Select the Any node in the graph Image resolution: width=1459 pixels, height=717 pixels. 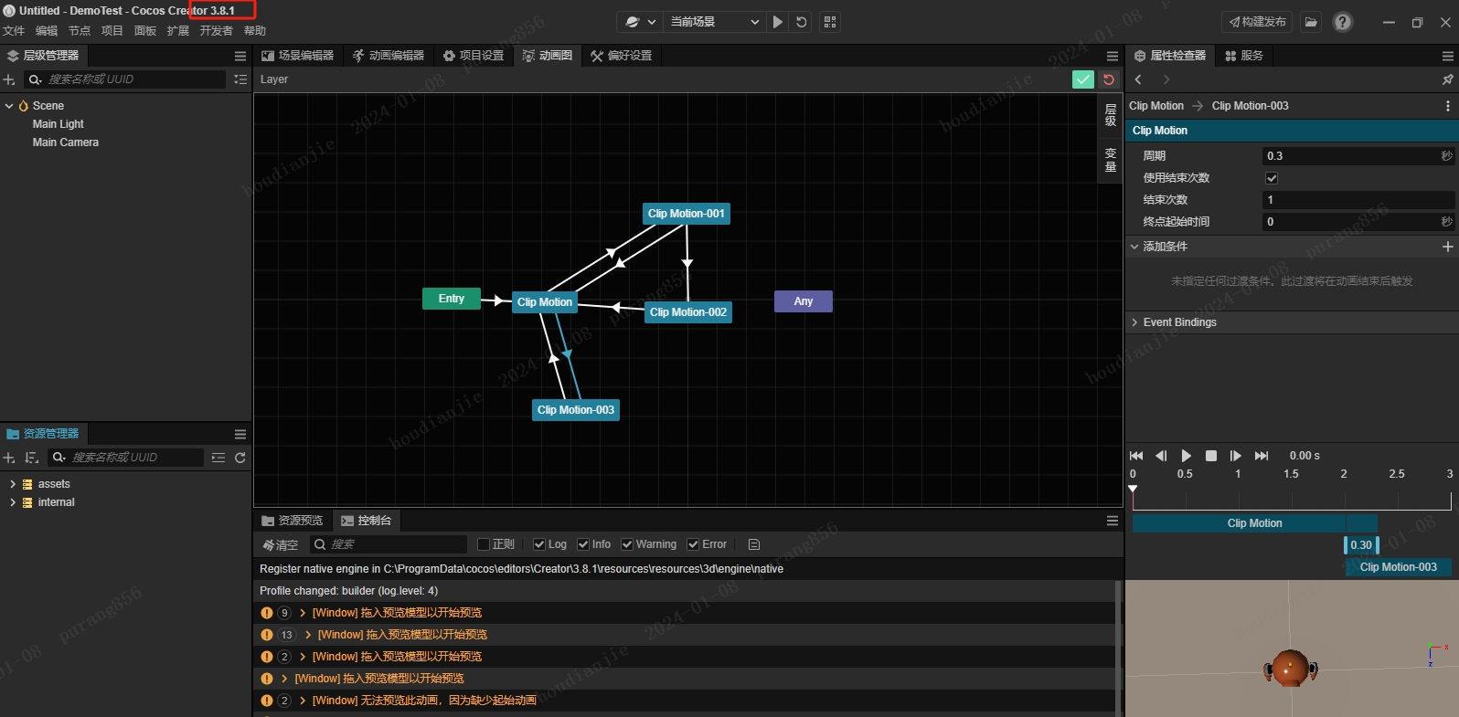pyautogui.click(x=804, y=301)
